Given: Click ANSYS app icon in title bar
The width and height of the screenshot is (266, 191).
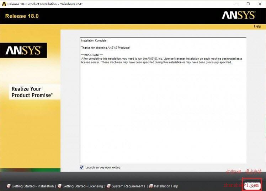Looking at the screenshot, I should (4, 4).
